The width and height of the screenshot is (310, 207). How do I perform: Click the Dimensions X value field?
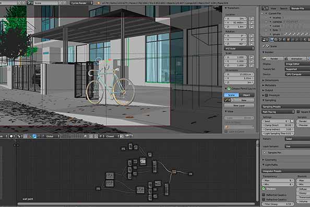tap(239, 74)
